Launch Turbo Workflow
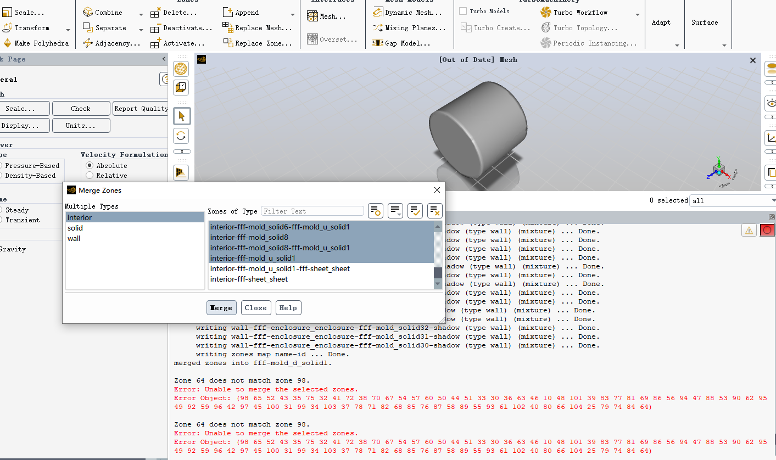Screen dimensions: 776x460 574,13
